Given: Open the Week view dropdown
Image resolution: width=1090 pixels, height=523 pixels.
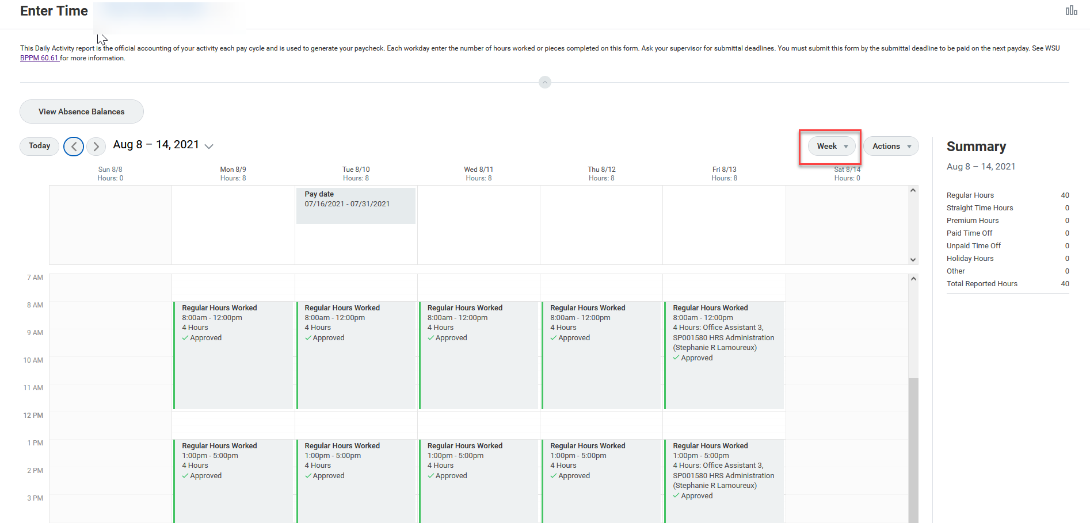Looking at the screenshot, I should pos(830,146).
